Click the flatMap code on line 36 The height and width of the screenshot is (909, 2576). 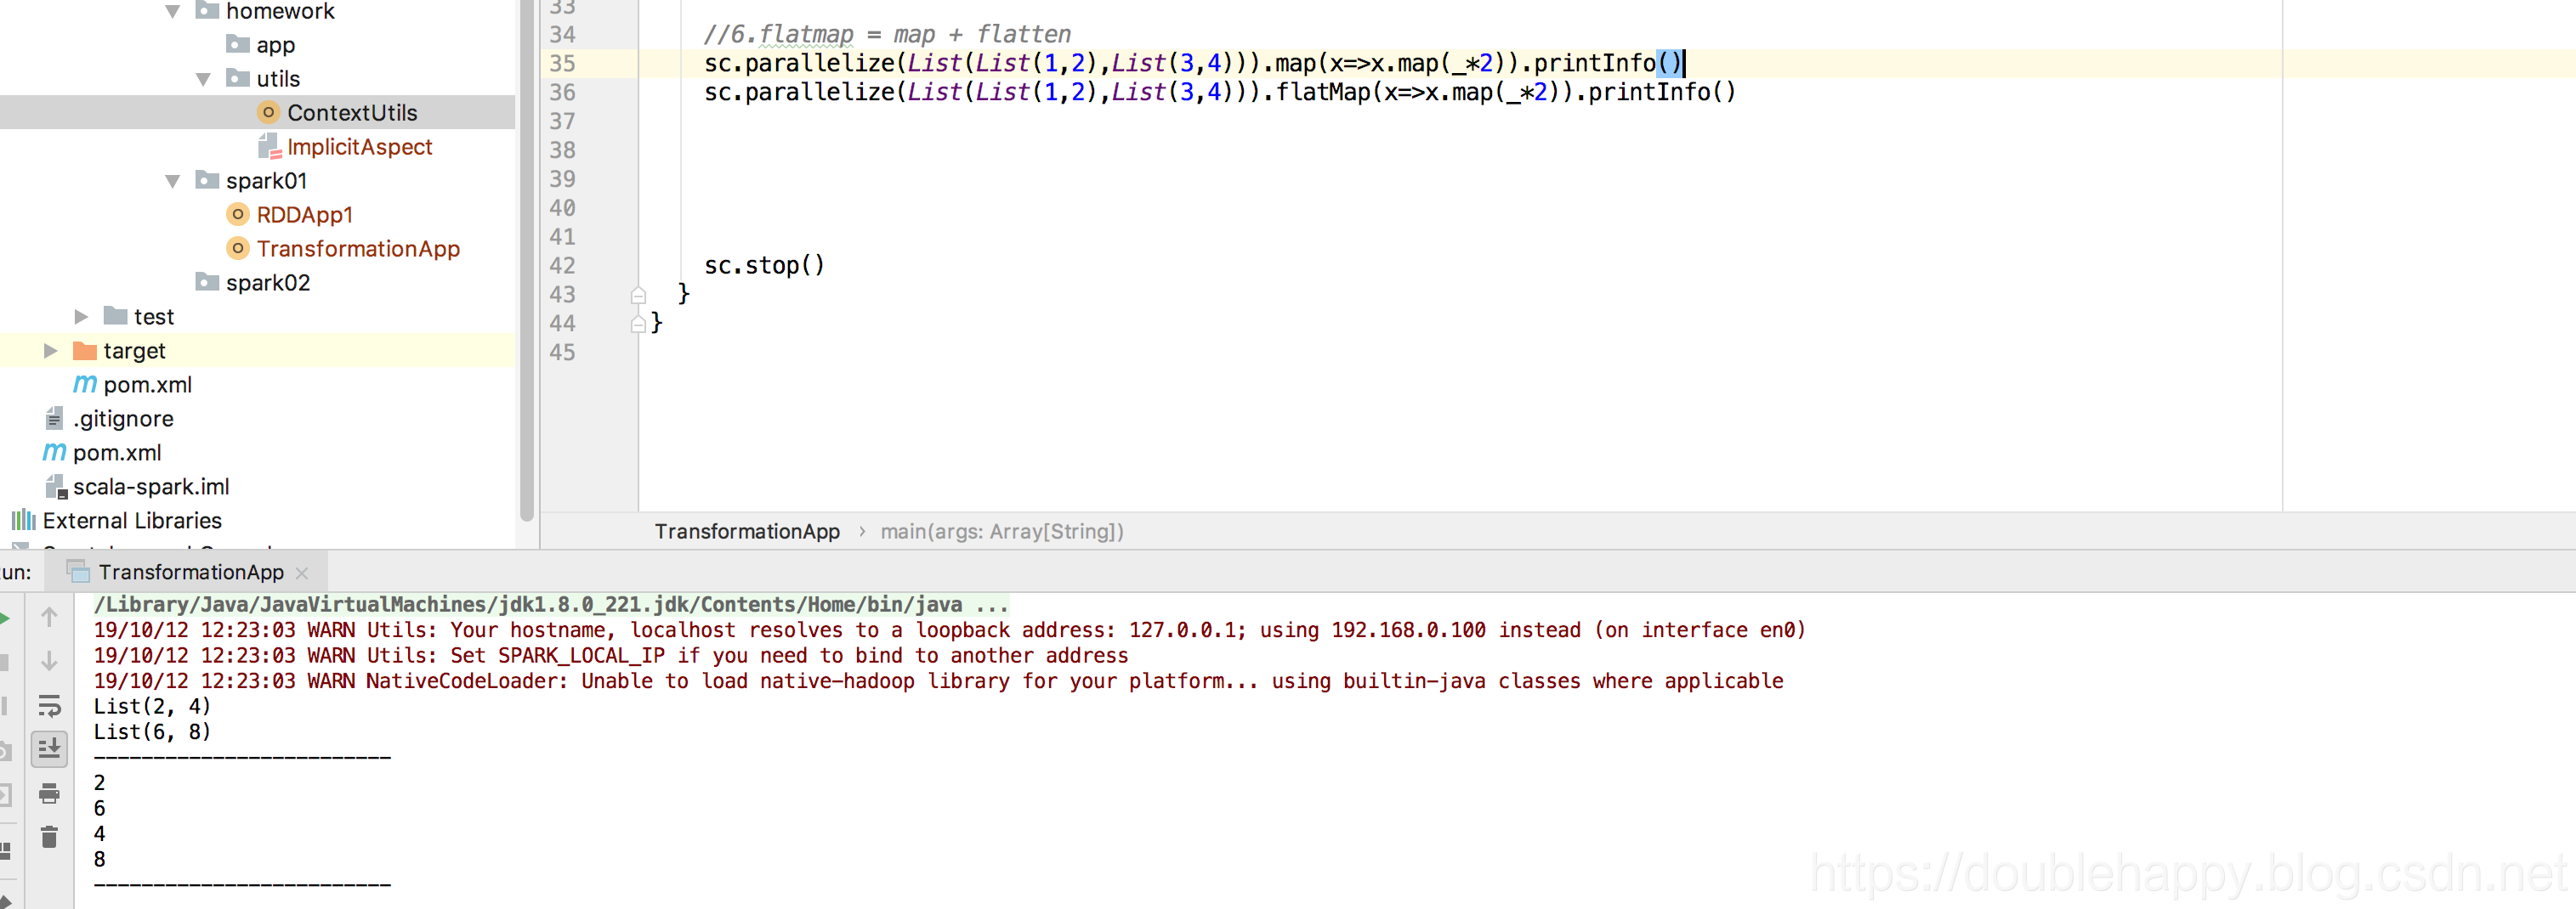tap(1220, 93)
